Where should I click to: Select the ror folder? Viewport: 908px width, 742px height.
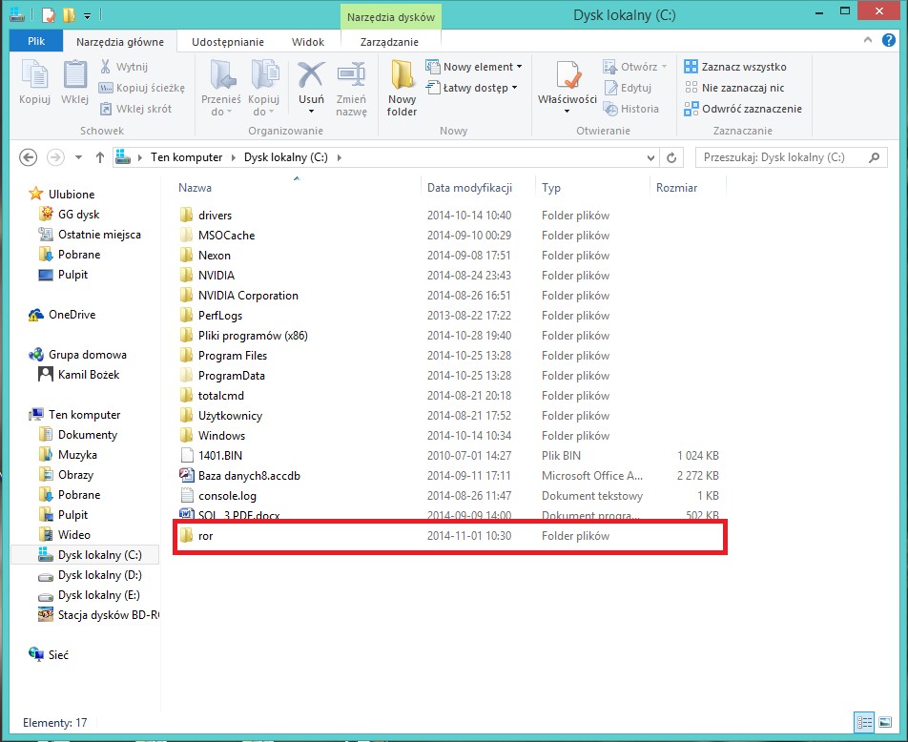pos(449,536)
